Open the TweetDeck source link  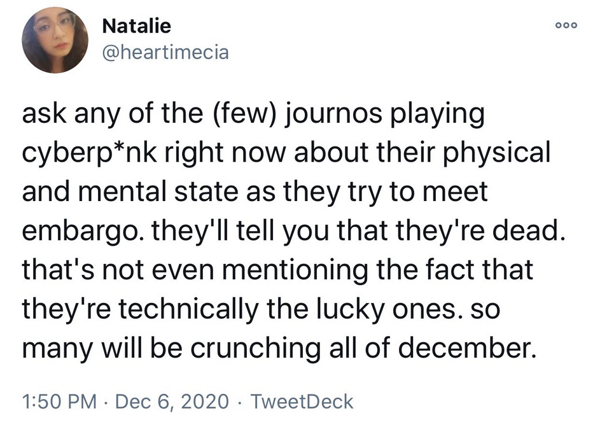click(x=302, y=402)
